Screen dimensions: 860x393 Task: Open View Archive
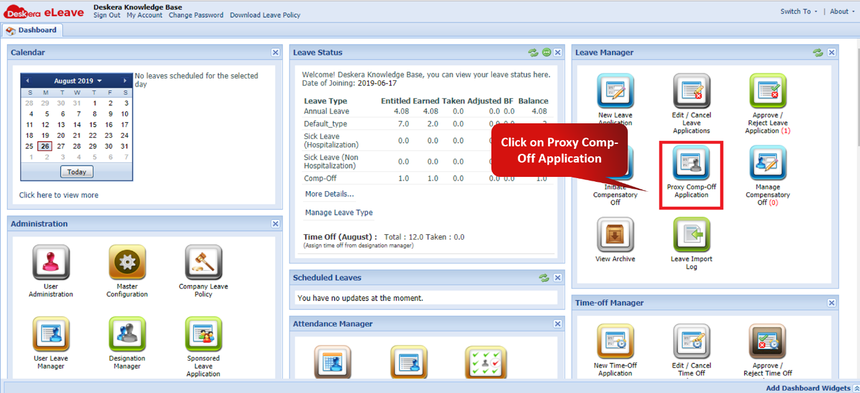coord(615,237)
